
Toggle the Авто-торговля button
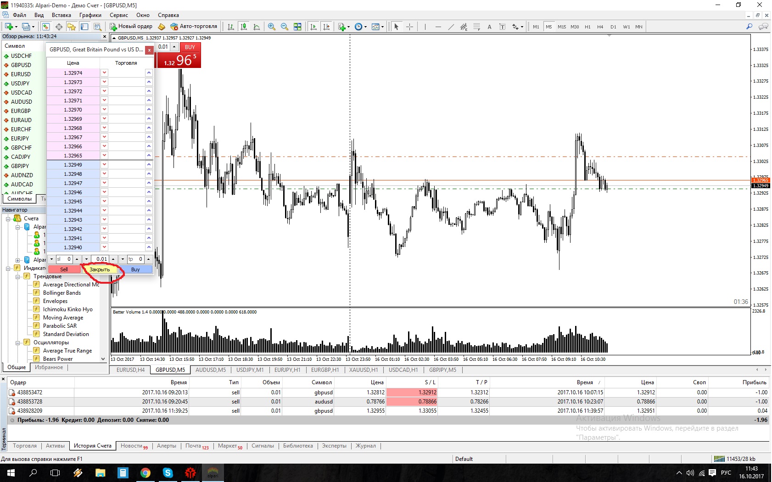pos(193,27)
